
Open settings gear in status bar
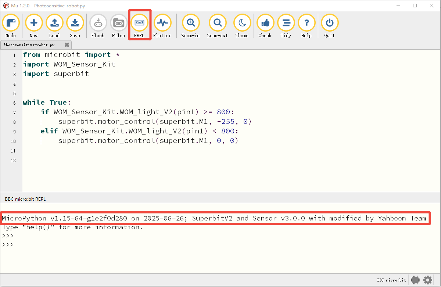(428, 280)
